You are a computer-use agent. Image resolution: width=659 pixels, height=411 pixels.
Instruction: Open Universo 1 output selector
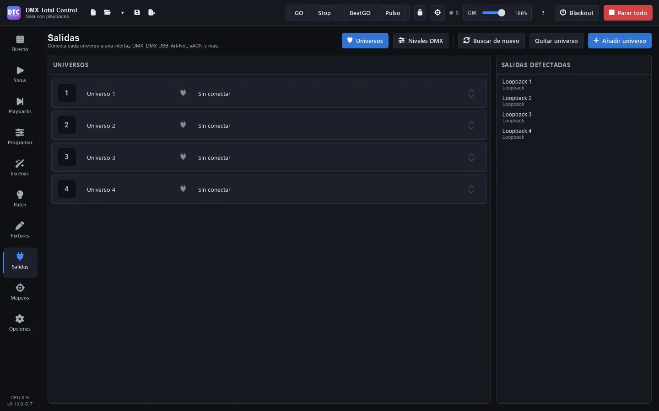pos(336,94)
